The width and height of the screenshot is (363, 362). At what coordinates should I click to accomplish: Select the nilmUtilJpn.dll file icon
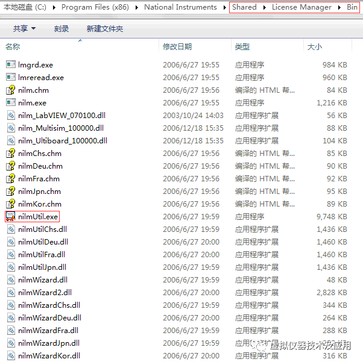[11, 267]
